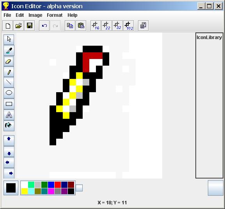The height and width of the screenshot is (209, 225).
Task: Save the icon with floppy disk button
Action: (30, 26)
